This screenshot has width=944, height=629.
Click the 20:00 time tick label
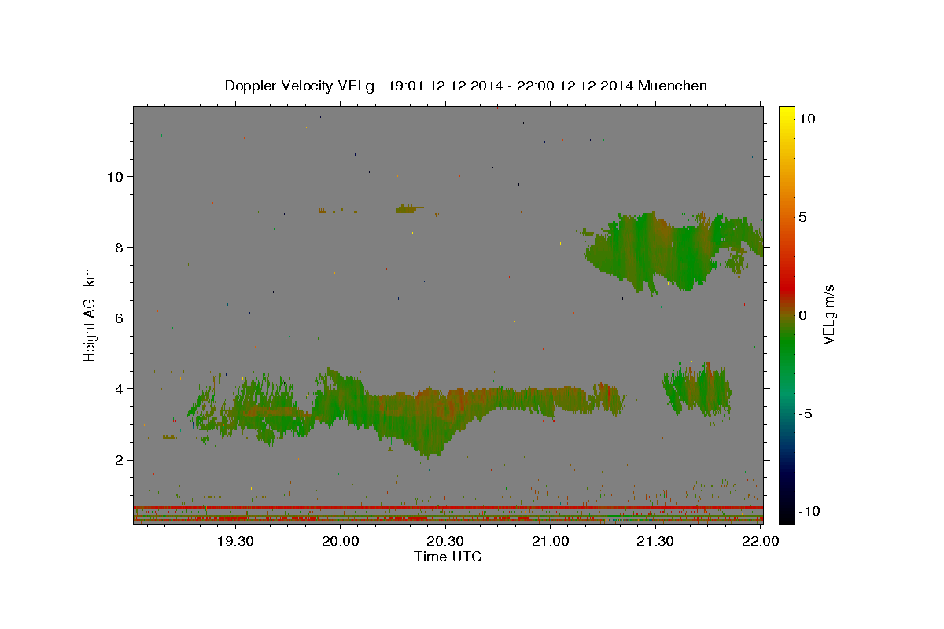click(x=341, y=541)
